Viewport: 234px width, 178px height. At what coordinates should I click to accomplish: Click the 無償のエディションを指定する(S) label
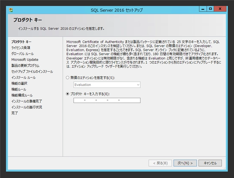tap(93, 78)
